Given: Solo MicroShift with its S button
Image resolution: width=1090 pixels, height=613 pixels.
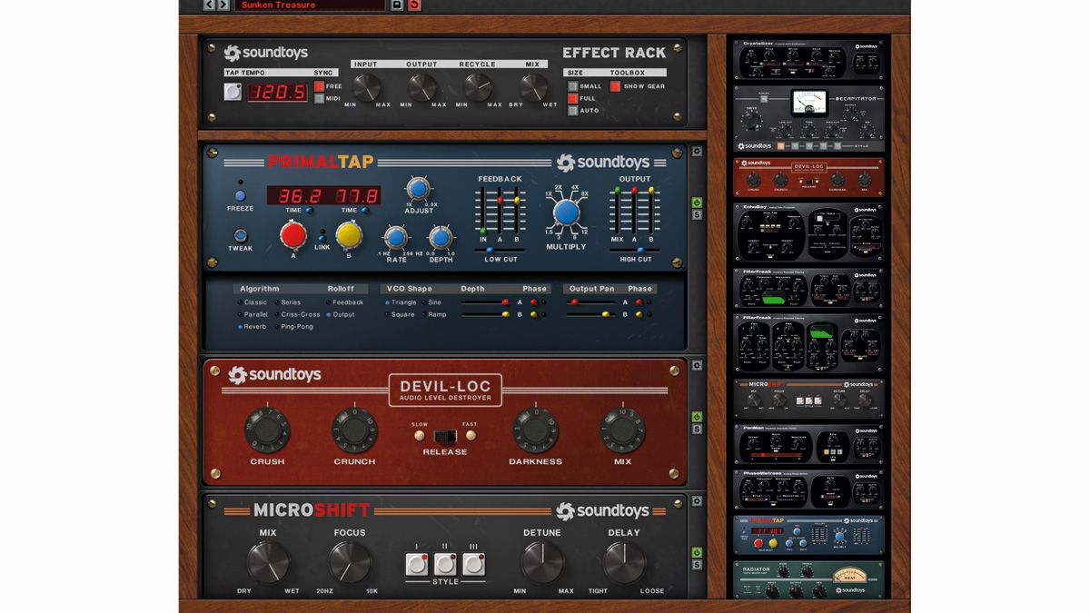Looking at the screenshot, I should [697, 565].
